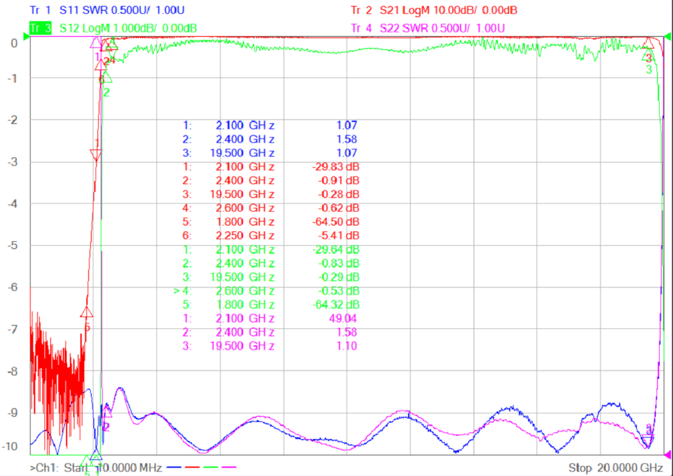
Task: Click the highlighted Tr 3 trace badge
Action: (41, 28)
